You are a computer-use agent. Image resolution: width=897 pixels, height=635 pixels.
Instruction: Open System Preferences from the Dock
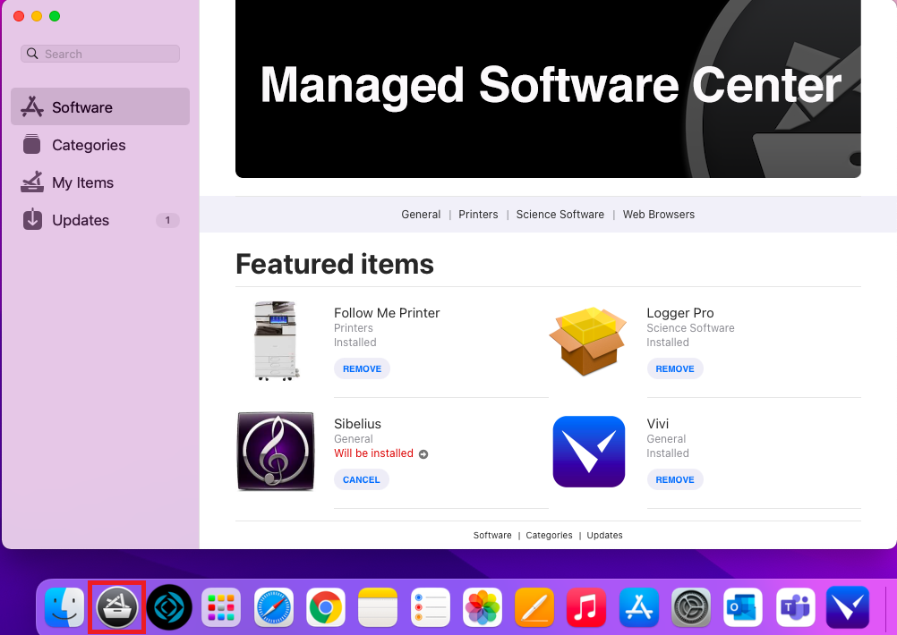tap(690, 606)
